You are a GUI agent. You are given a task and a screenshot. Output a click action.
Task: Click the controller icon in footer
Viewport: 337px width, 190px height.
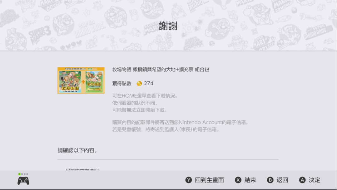click(23, 181)
